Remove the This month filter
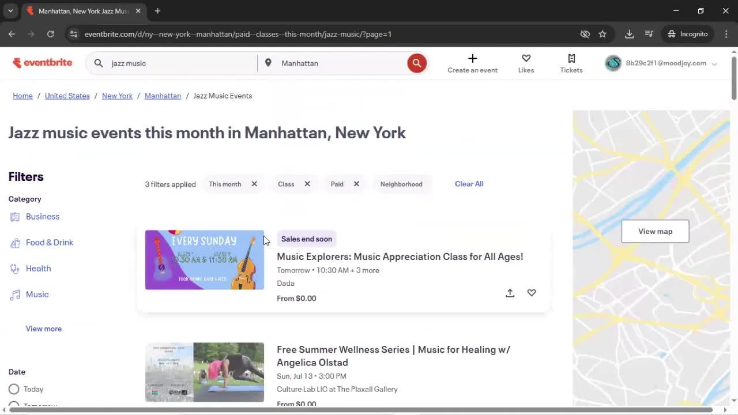Image resolution: width=738 pixels, height=415 pixels. (x=254, y=184)
